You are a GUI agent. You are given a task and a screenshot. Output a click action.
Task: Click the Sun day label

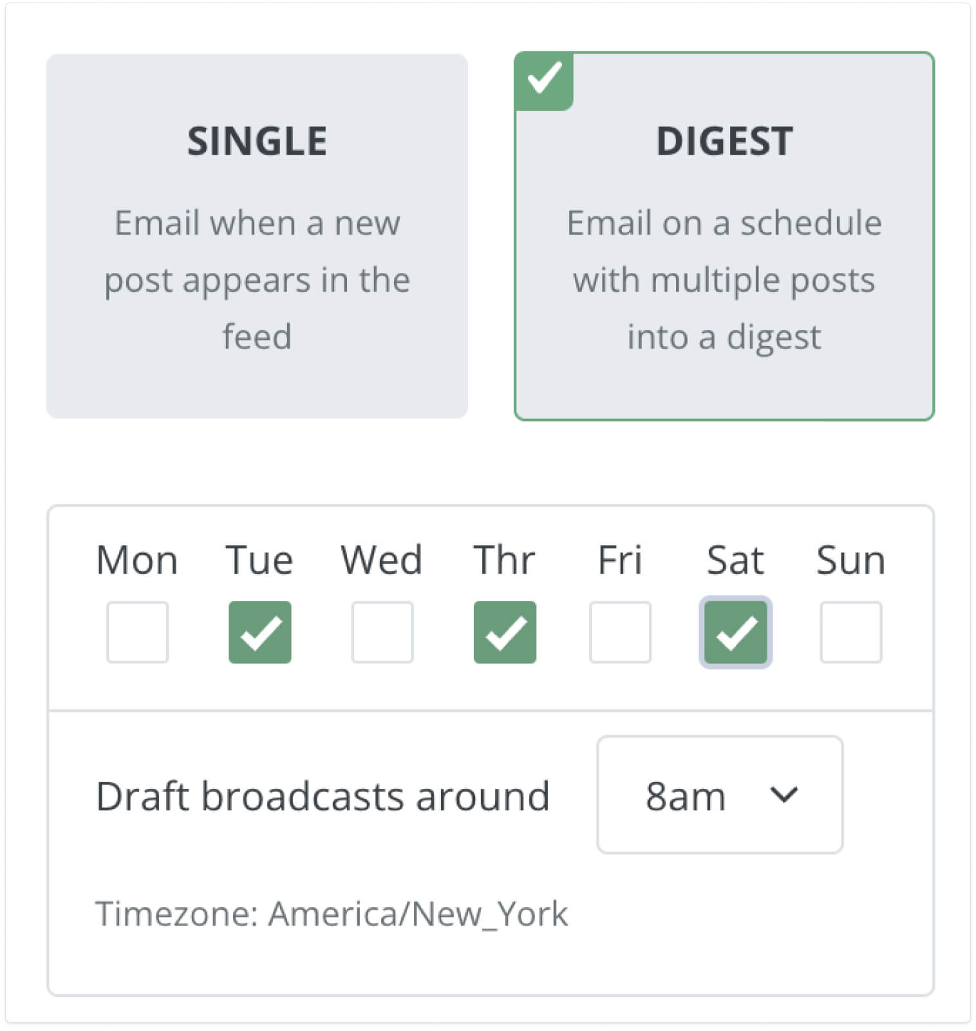(851, 559)
